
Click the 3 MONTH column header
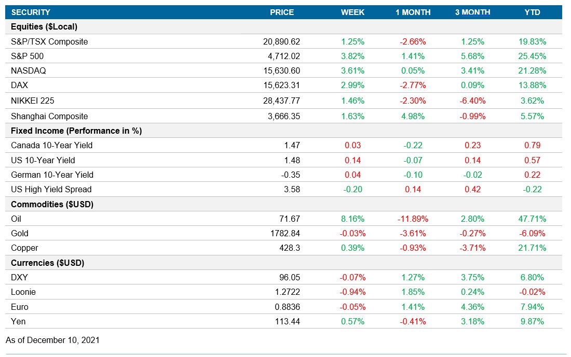[473, 12]
